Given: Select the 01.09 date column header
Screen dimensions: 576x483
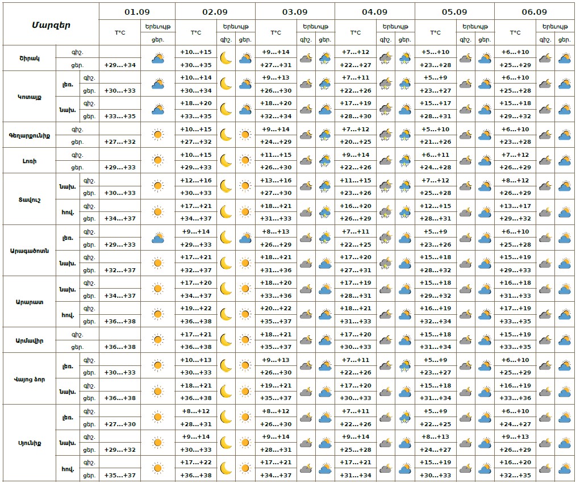Looking at the screenshot, I should [x=136, y=12].
